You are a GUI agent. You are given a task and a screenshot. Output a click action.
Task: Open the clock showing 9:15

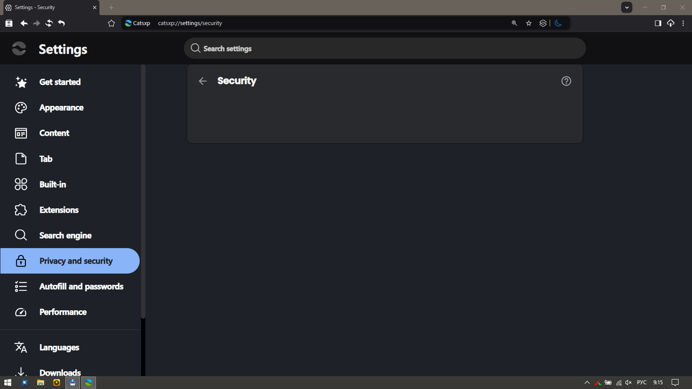click(658, 383)
